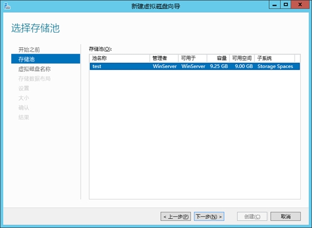Screen dimensions: 312x228
Task: Close the wizard window
Action: [300, 5]
